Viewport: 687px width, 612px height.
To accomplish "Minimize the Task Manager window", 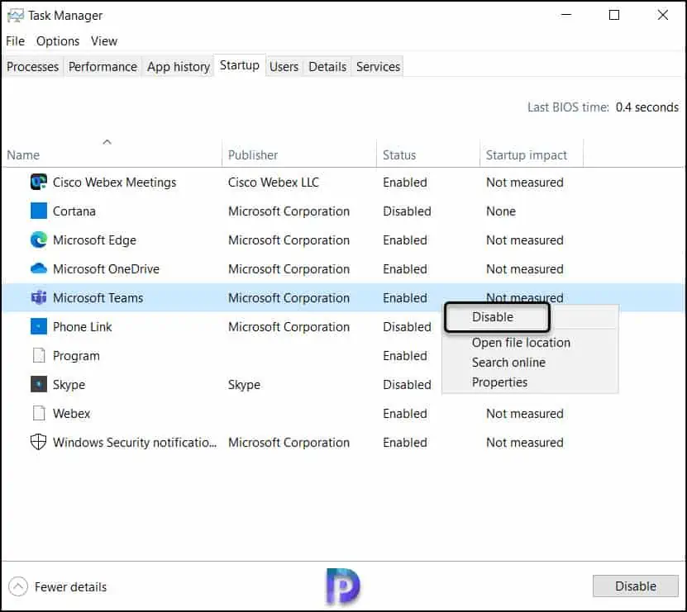I will pyautogui.click(x=566, y=16).
